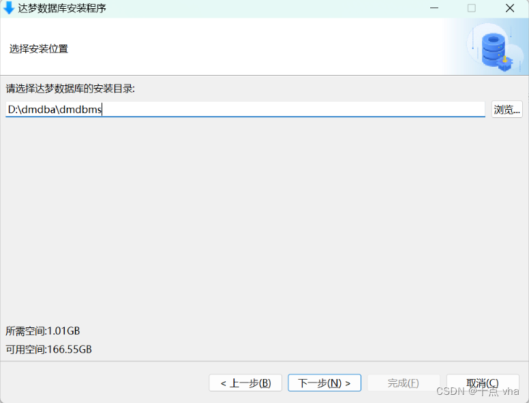
Task: Open the 浏览... browse dialog
Action: (x=507, y=109)
